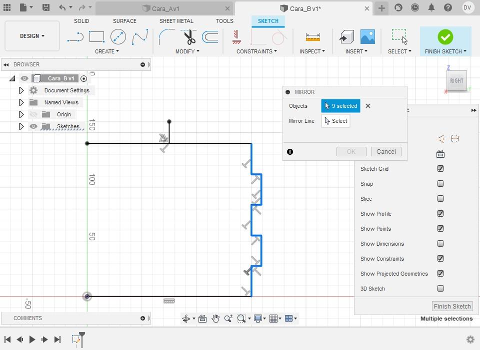The image size is (480, 350).
Task: Undo the last action
Action: pos(62,7)
